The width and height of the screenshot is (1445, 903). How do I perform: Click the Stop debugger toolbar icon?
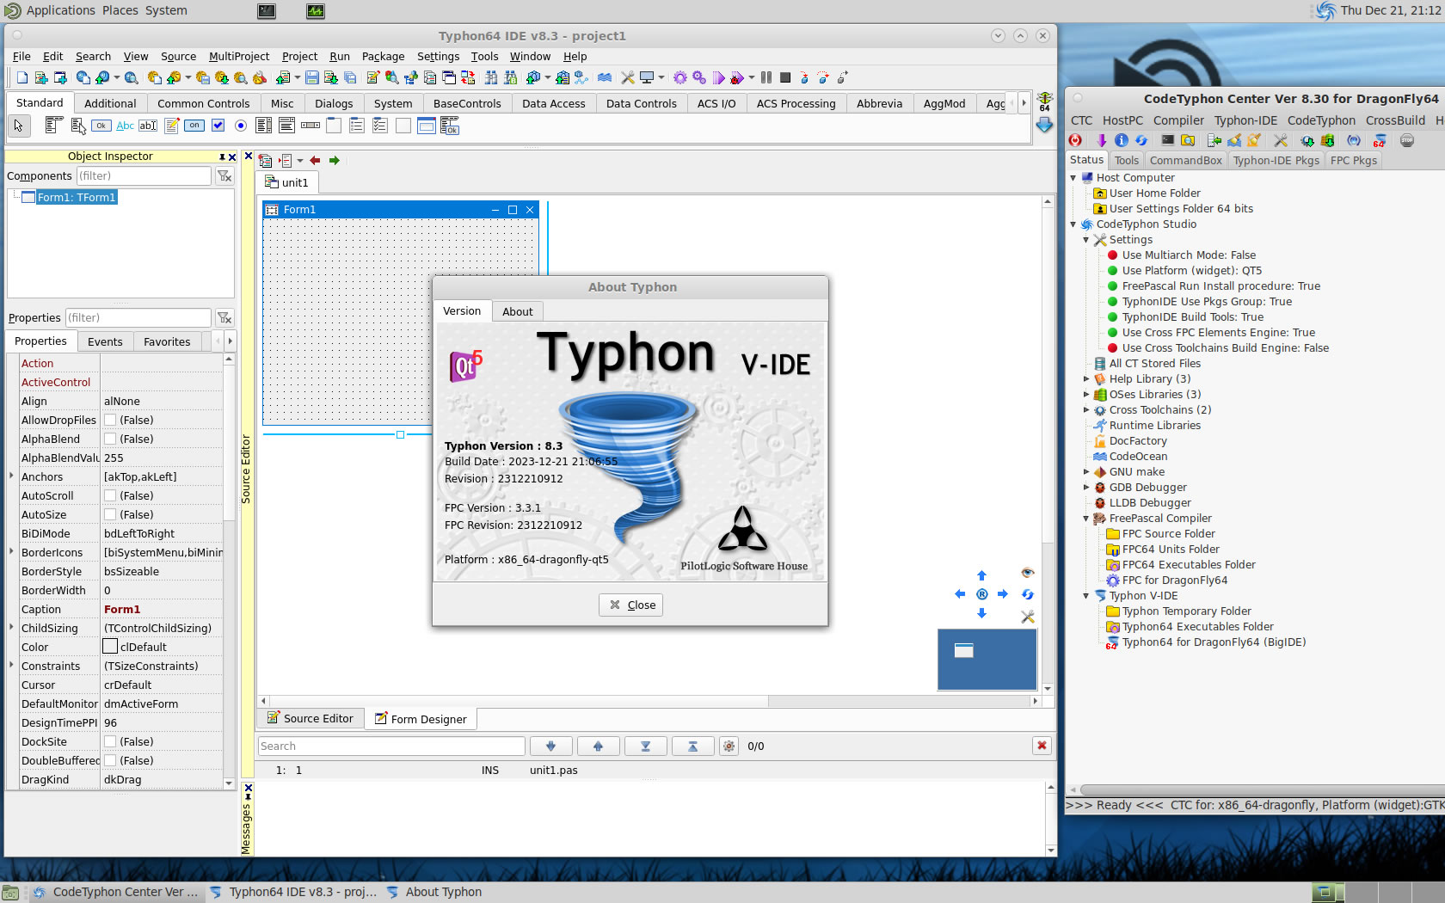click(x=785, y=77)
